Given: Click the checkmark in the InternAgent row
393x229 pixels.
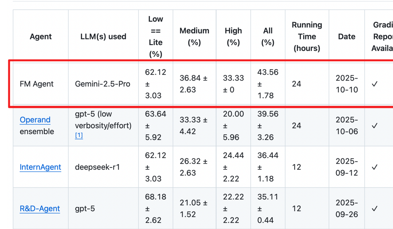Looking at the screenshot, I should 374,167.
